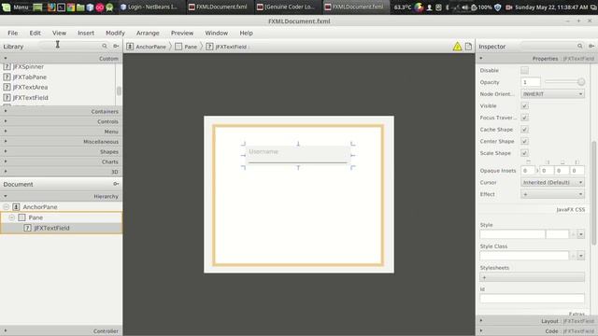Open the File menu

click(12, 34)
